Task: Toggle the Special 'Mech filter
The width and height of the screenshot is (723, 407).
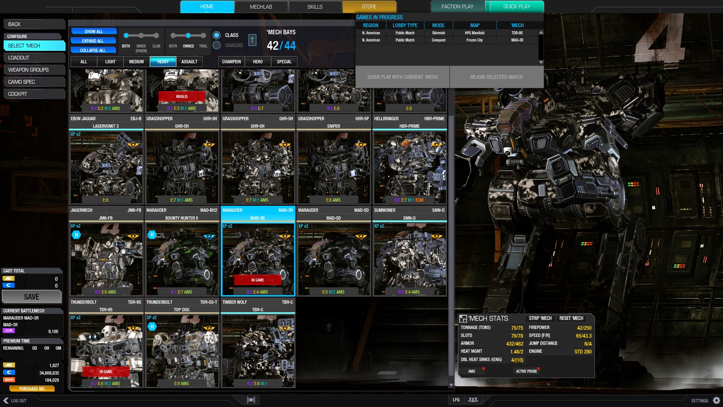Action: tap(284, 62)
